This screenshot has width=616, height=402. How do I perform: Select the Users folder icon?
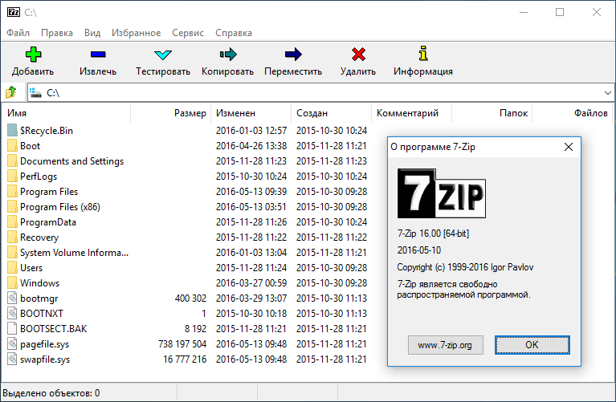tap(12, 268)
